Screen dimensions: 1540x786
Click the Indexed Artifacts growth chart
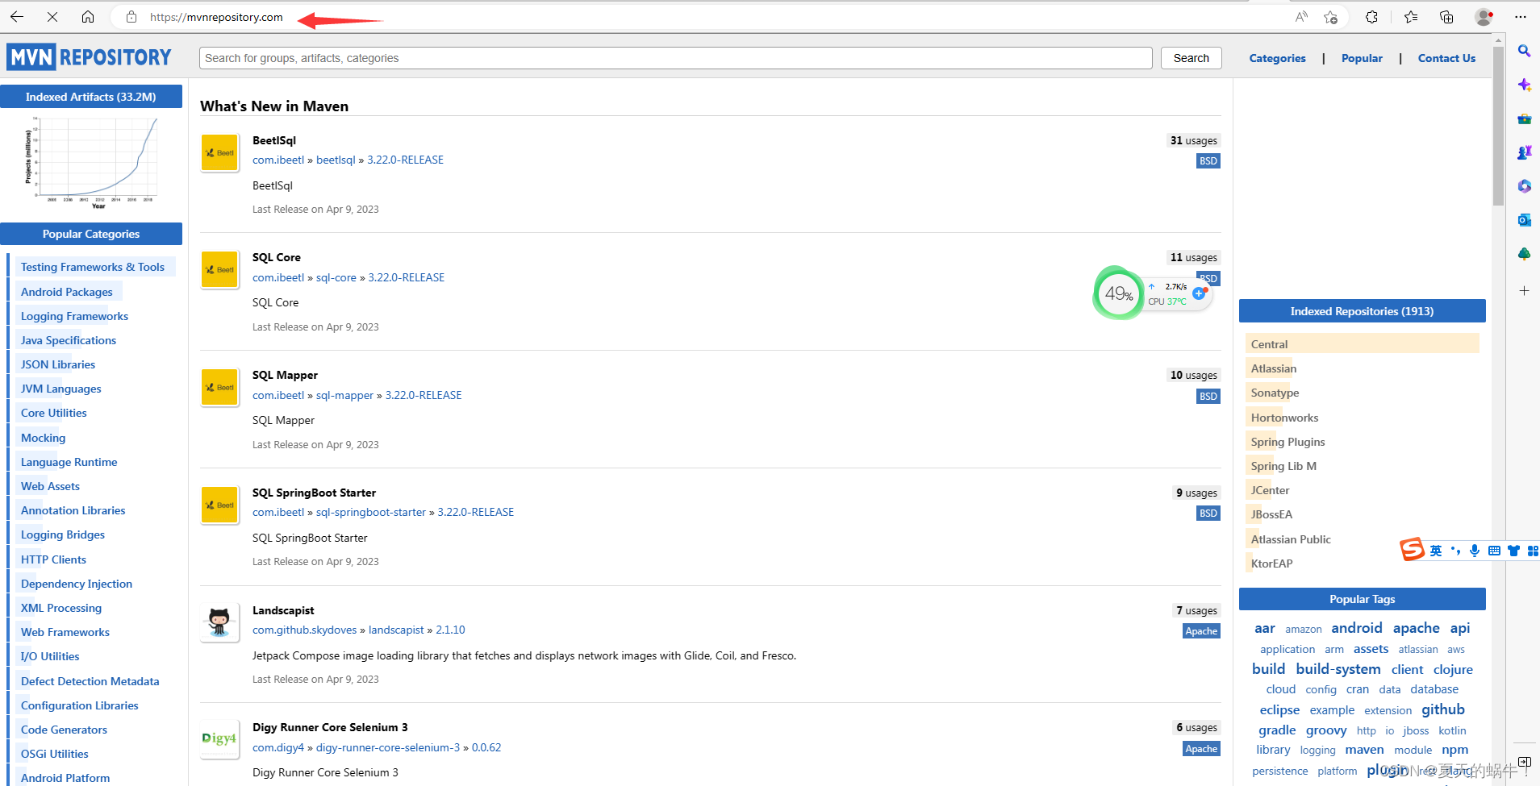(x=91, y=163)
